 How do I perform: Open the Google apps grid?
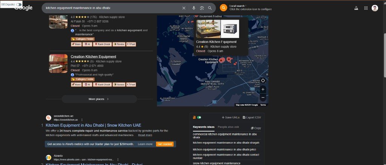coord(366,8)
